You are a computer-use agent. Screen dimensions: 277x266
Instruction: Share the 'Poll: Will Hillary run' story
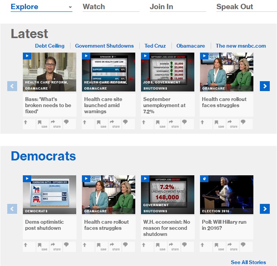point(231,246)
